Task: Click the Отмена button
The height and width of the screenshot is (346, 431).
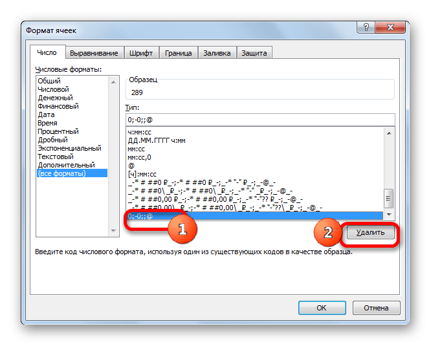Action: (x=376, y=308)
